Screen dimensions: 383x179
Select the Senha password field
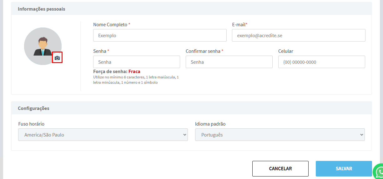pos(136,62)
